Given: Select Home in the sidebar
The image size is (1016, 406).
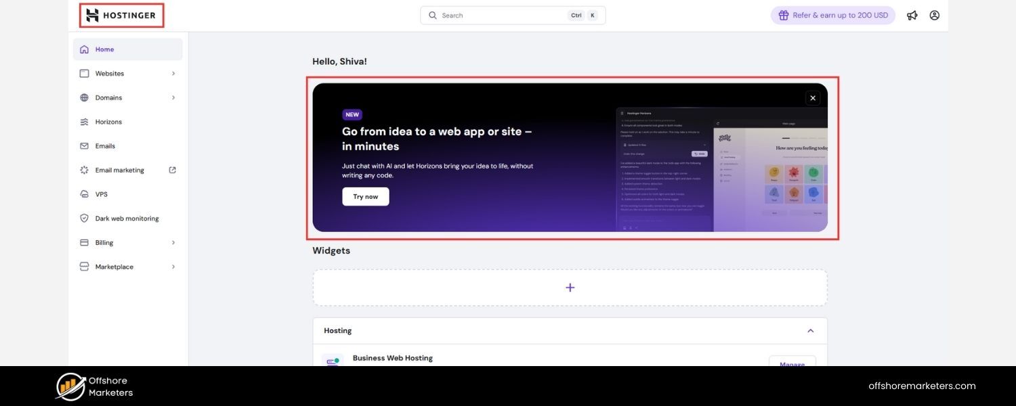Looking at the screenshot, I should coord(104,49).
